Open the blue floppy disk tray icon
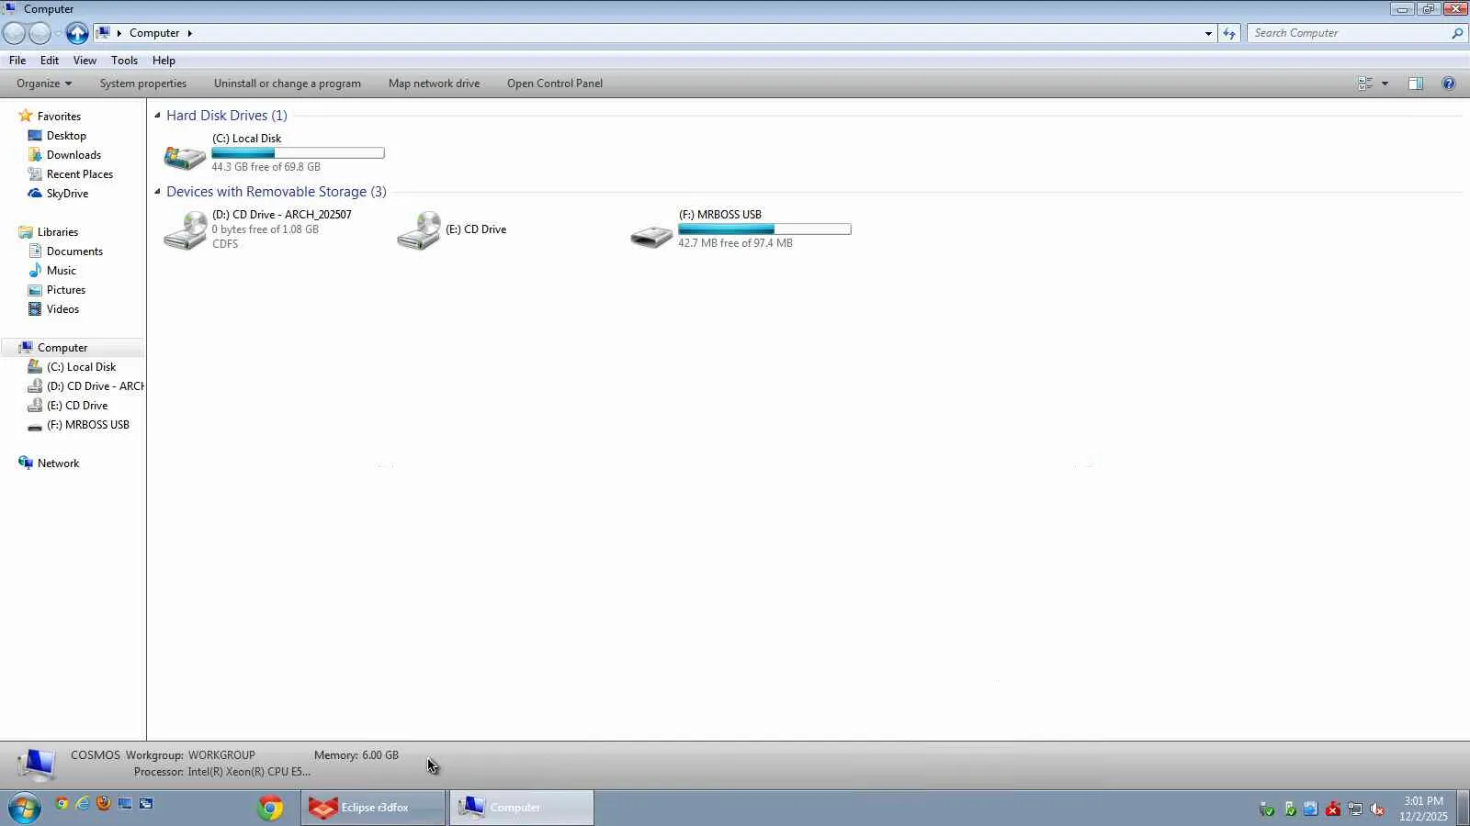1470x826 pixels. [1310, 809]
